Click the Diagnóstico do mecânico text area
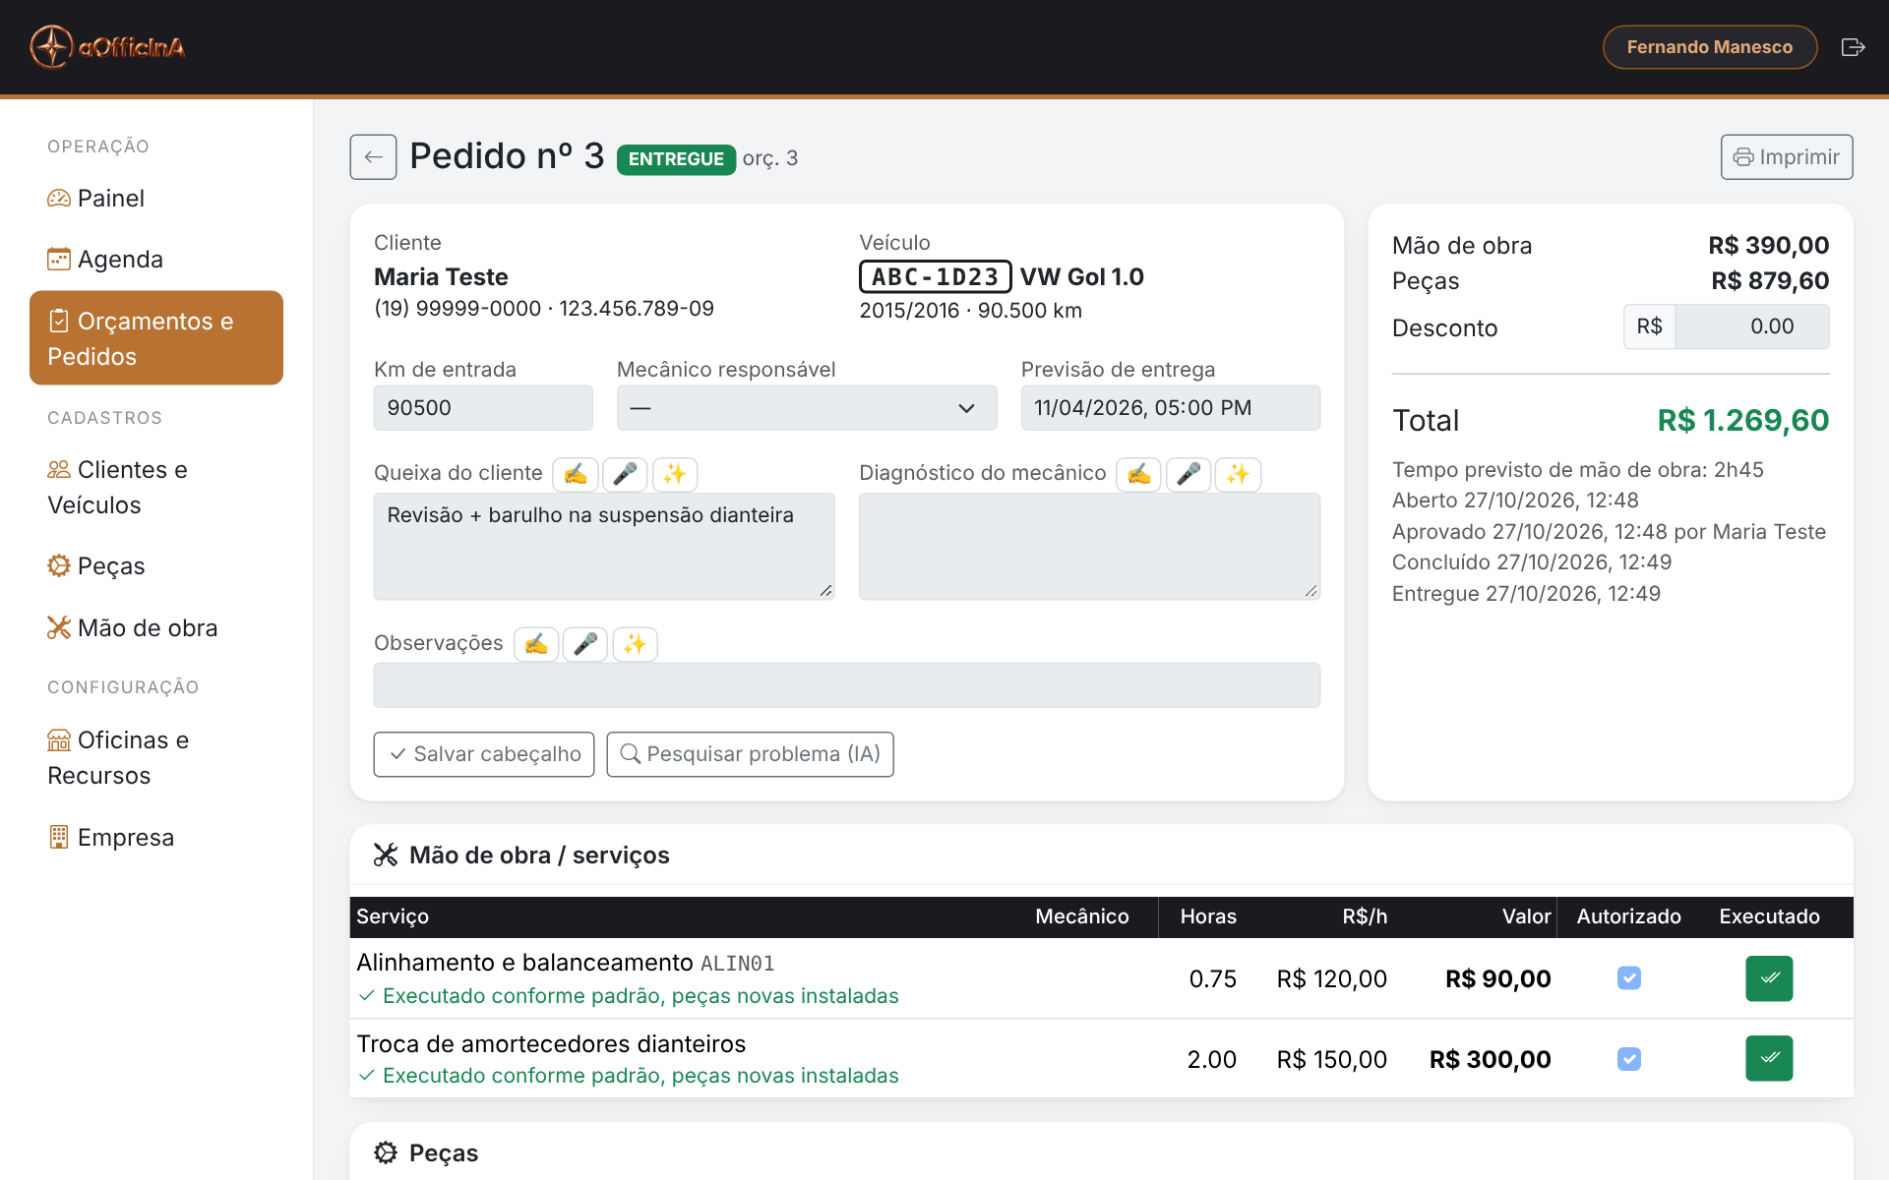The width and height of the screenshot is (1889, 1180). [1090, 546]
